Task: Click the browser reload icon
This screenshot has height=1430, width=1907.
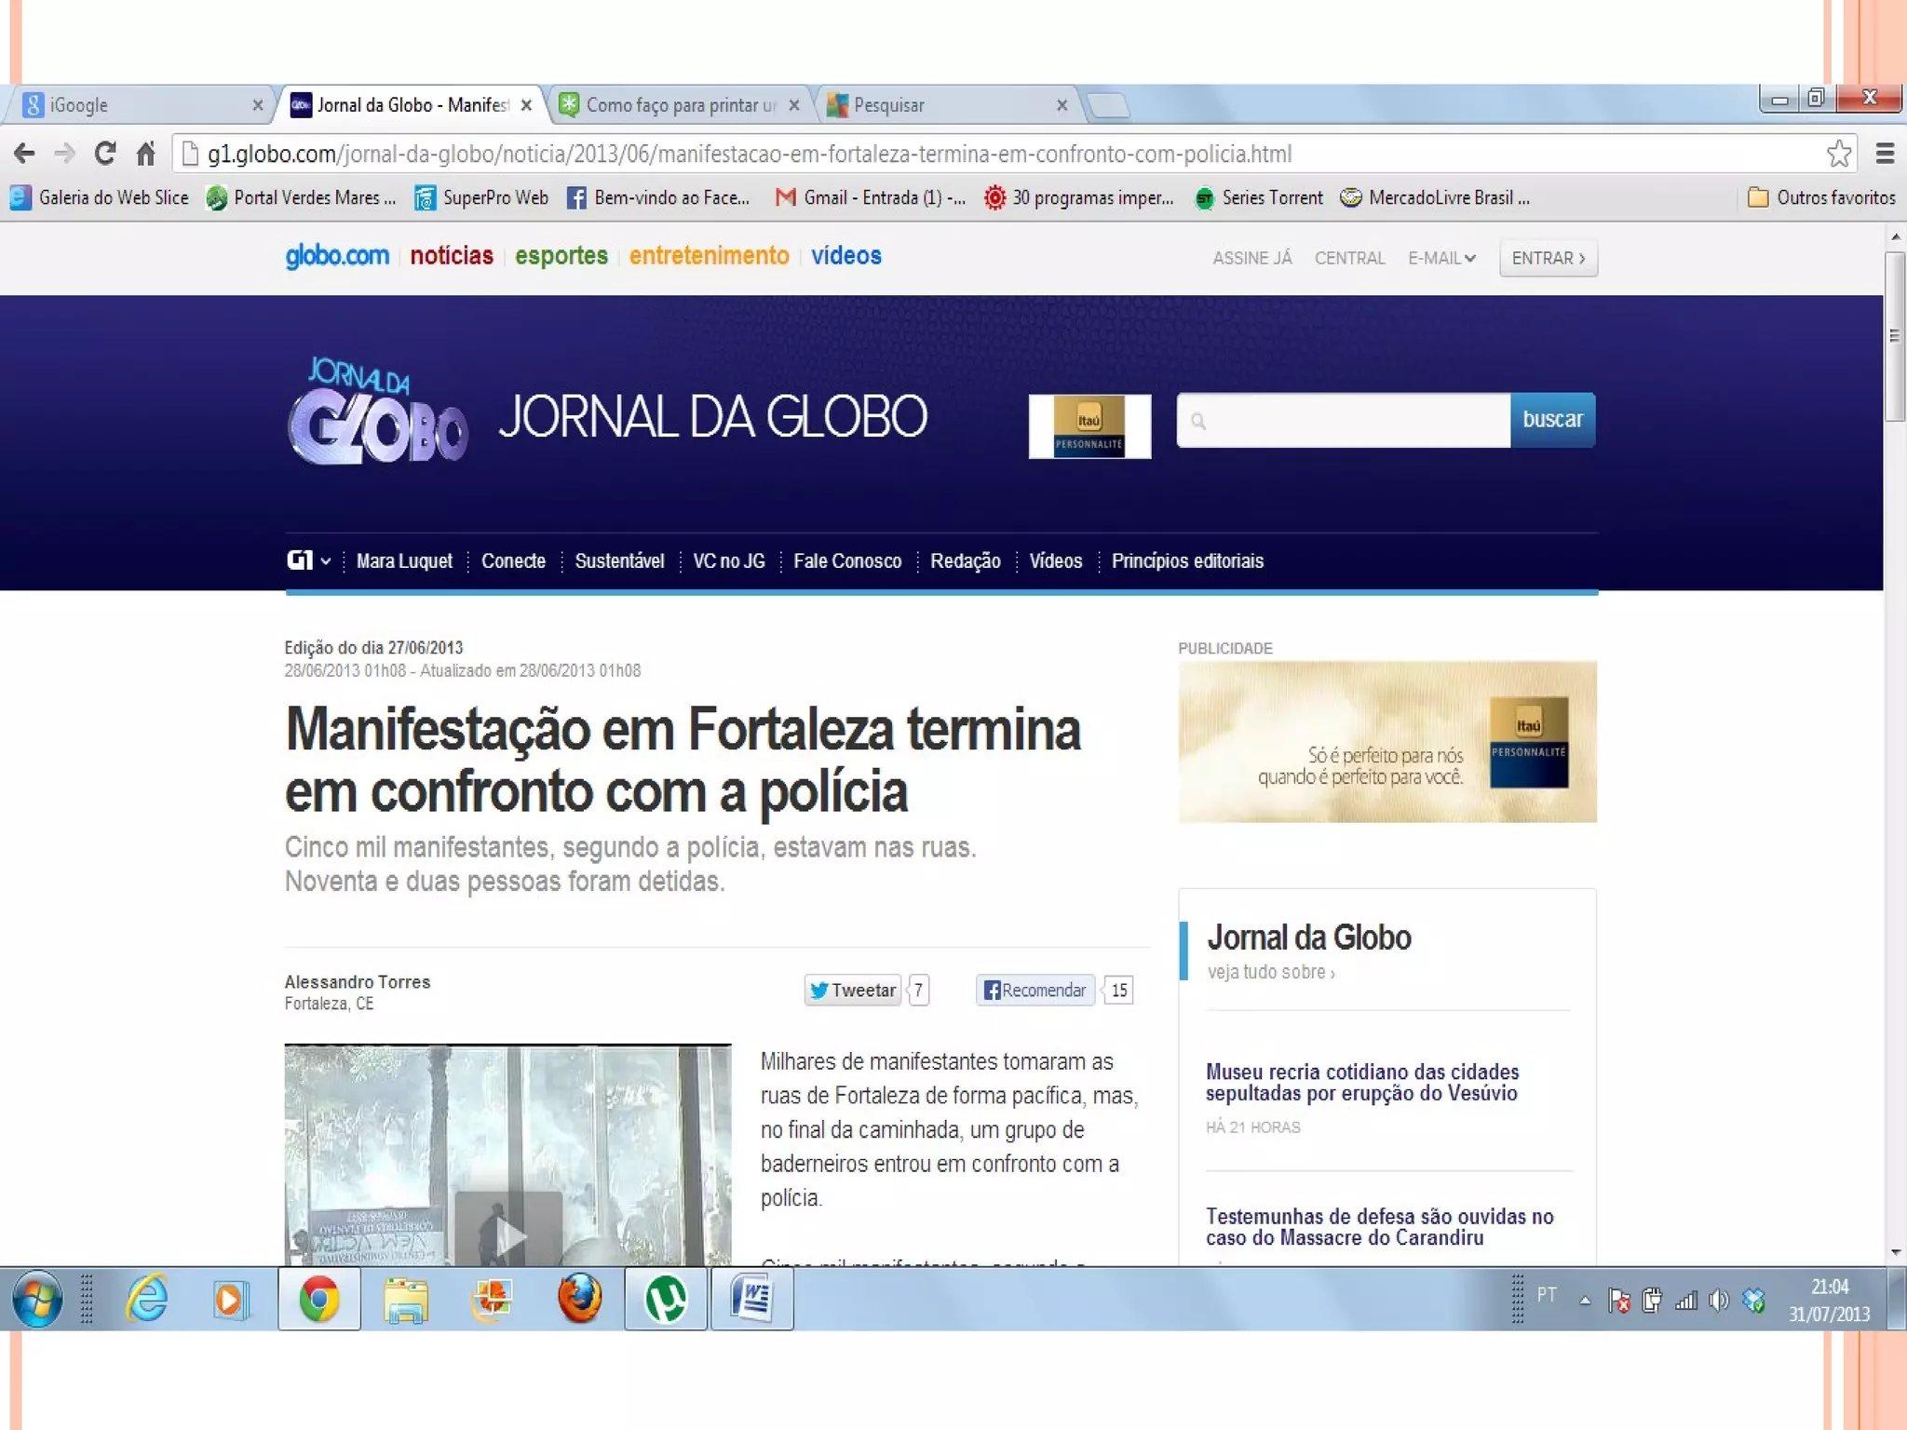Action: coord(105,154)
